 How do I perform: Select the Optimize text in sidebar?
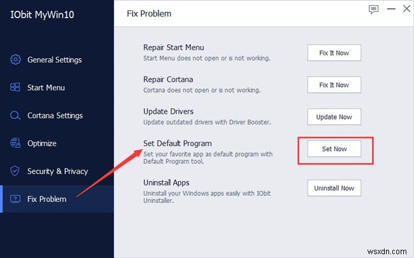coord(41,144)
